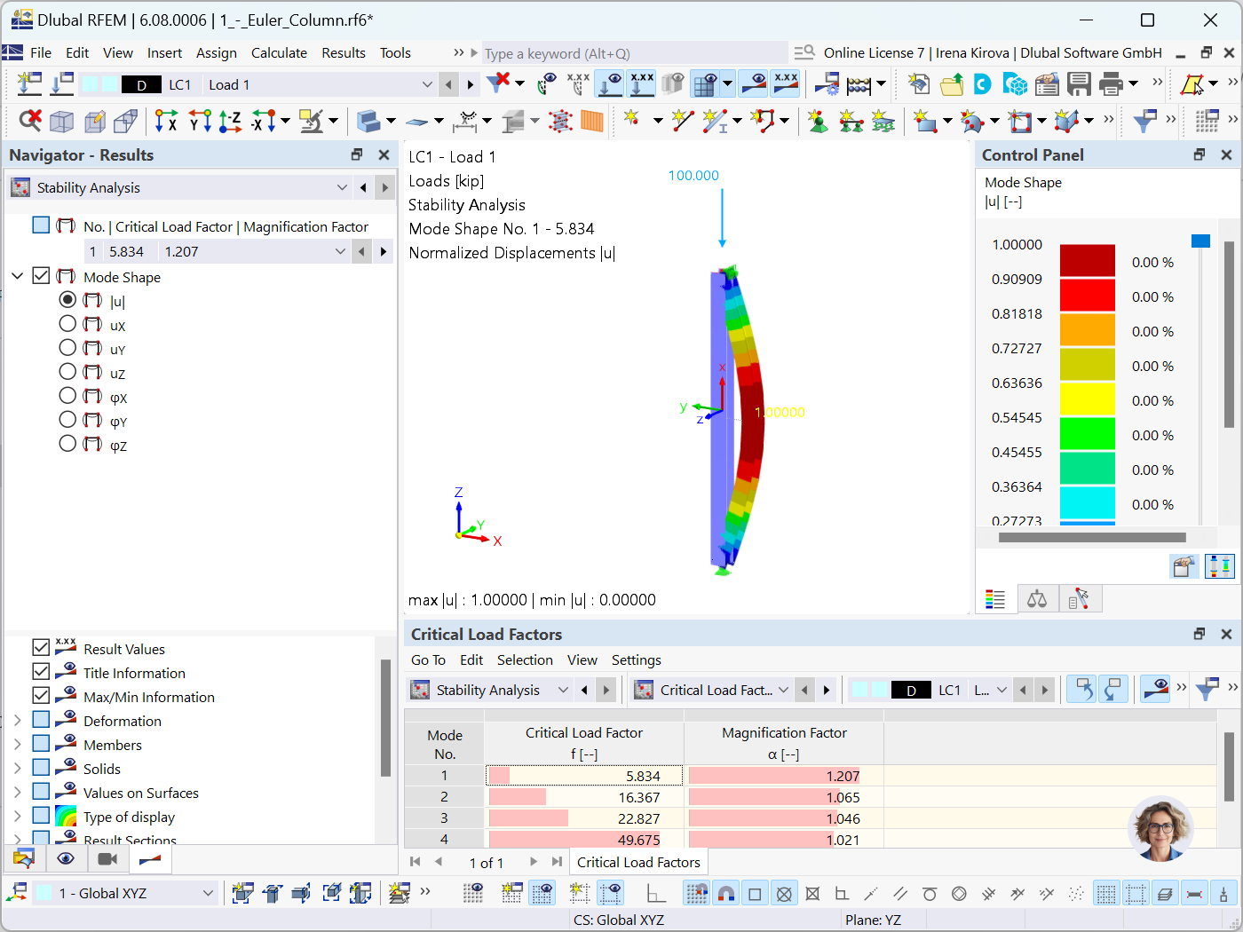Viewport: 1243px width, 932px height.
Task: Select the Z-axis view orientation icon
Action: (229, 121)
